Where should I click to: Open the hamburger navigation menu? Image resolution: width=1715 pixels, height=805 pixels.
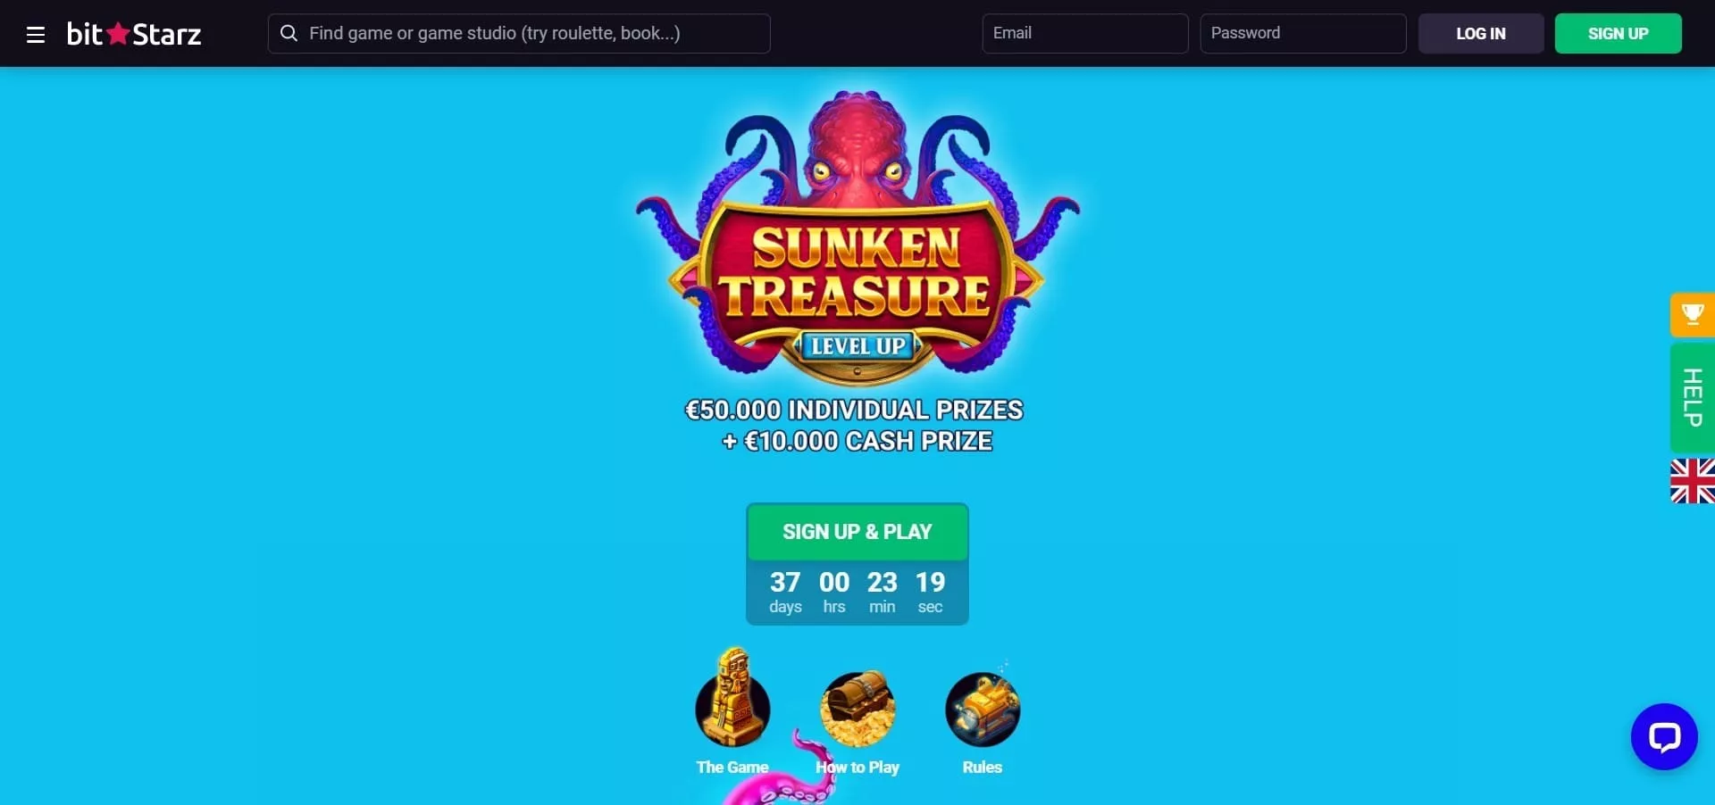point(36,34)
